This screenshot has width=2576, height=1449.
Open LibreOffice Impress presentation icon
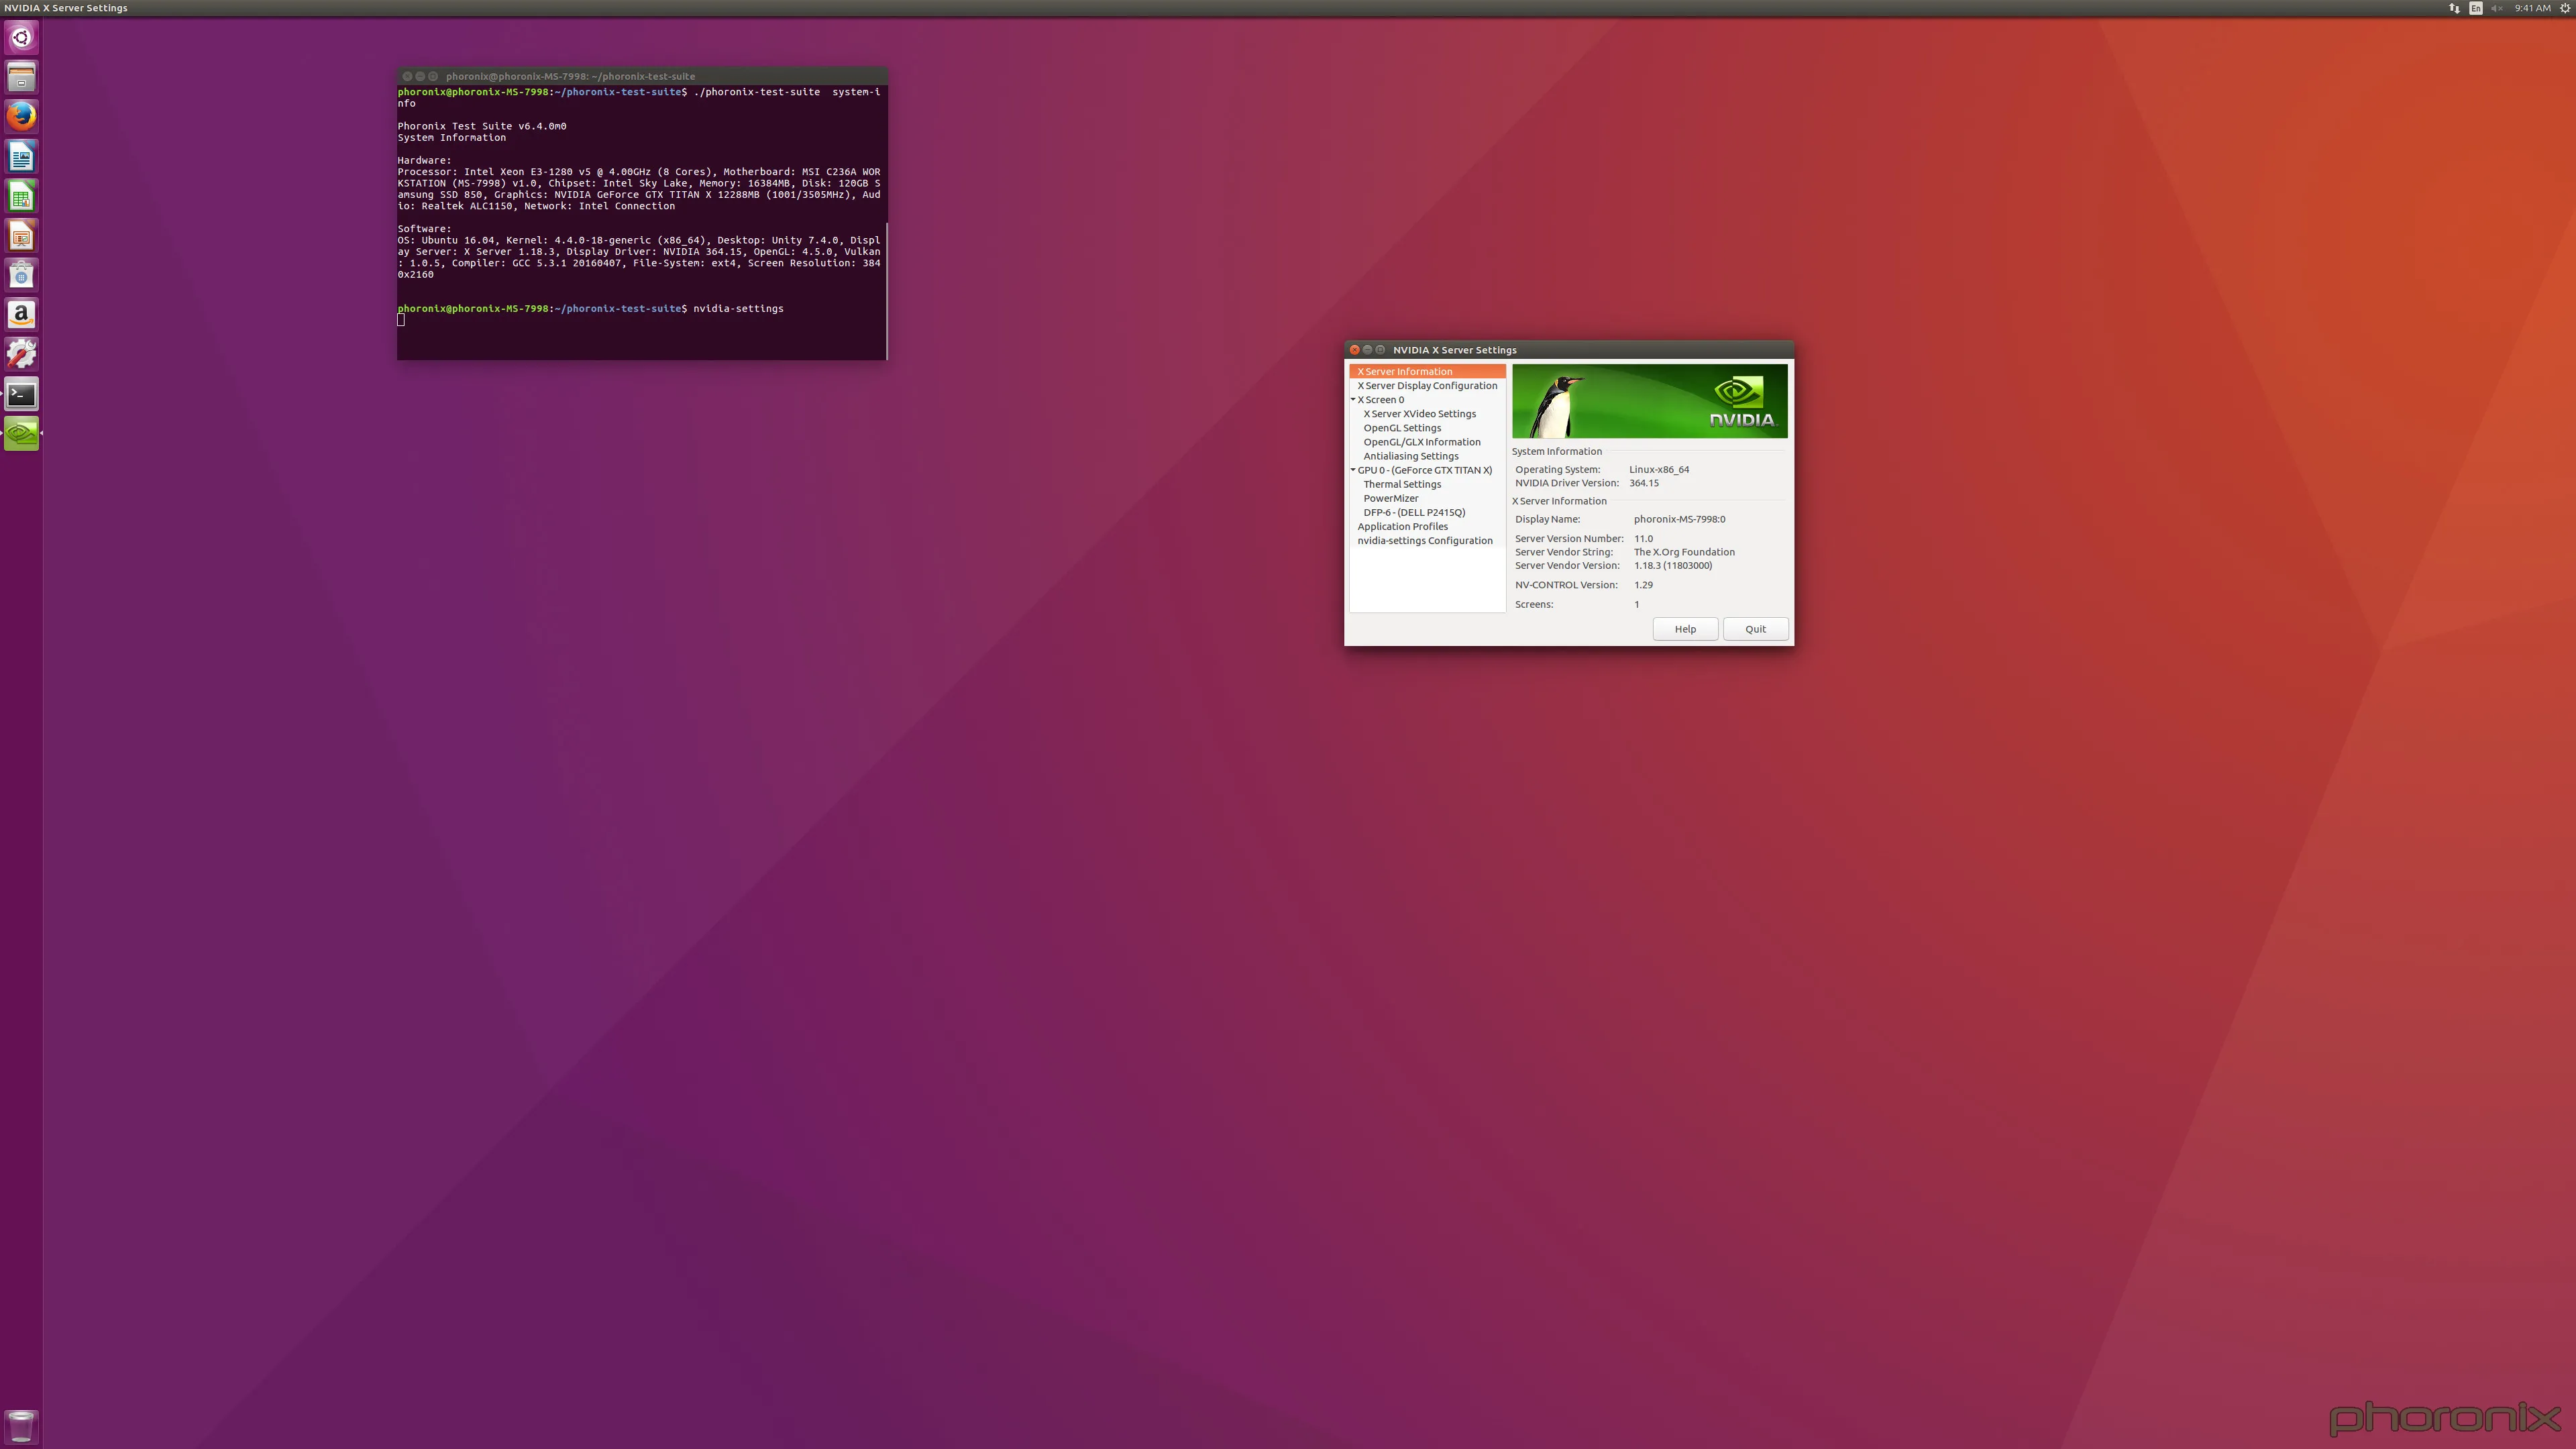21,236
